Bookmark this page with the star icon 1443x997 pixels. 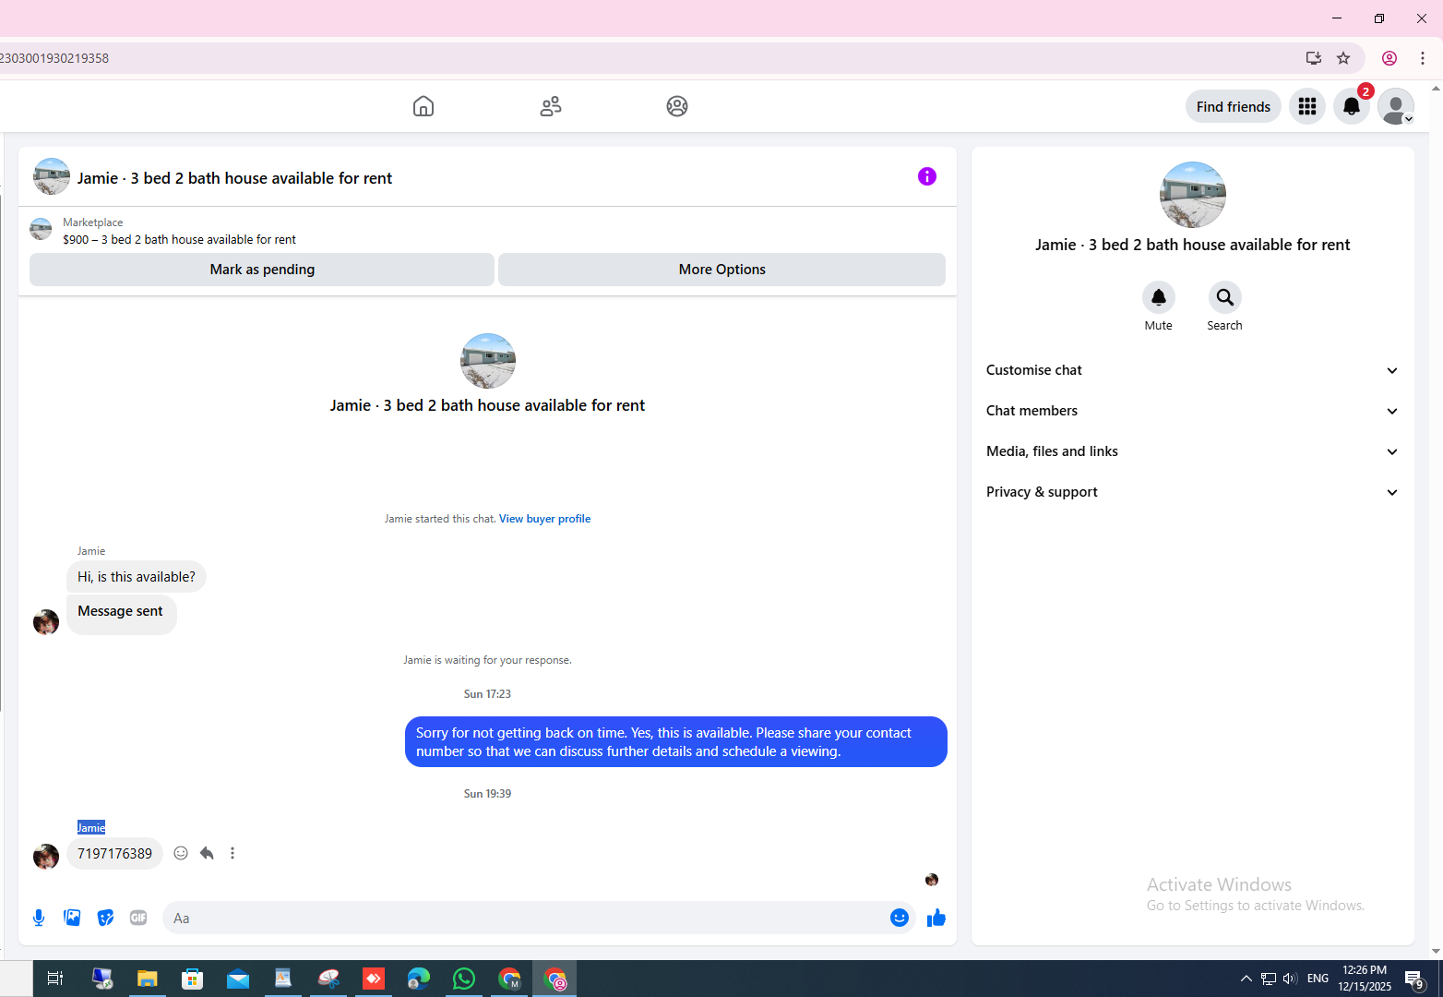click(1343, 58)
